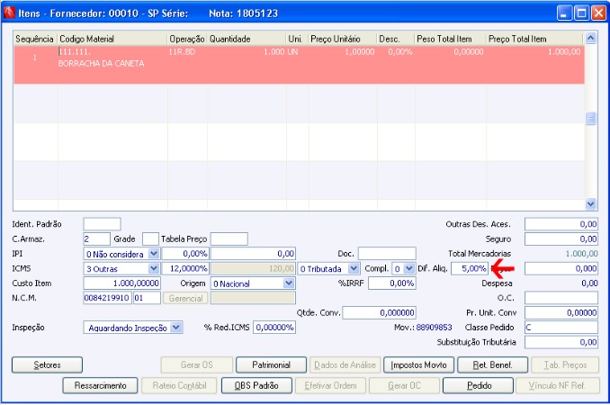The height and width of the screenshot is (405, 610).
Task: Open the 0 Tributada dropdown
Action: tap(354, 268)
